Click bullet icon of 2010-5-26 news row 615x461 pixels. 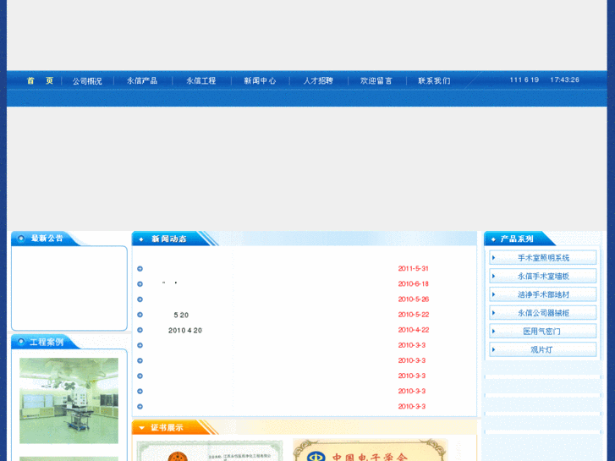pos(140,299)
